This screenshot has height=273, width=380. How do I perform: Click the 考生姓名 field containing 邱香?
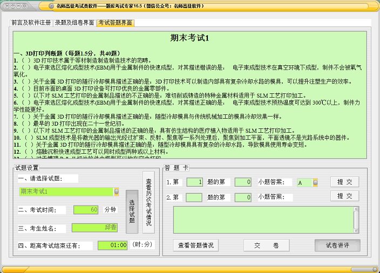pyautogui.click(x=95, y=228)
